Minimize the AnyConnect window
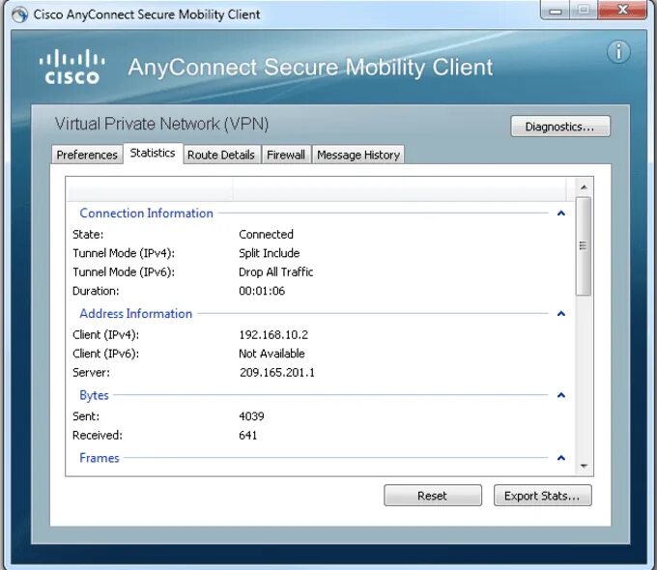Viewport: 657px width, 570px height. coord(555,13)
